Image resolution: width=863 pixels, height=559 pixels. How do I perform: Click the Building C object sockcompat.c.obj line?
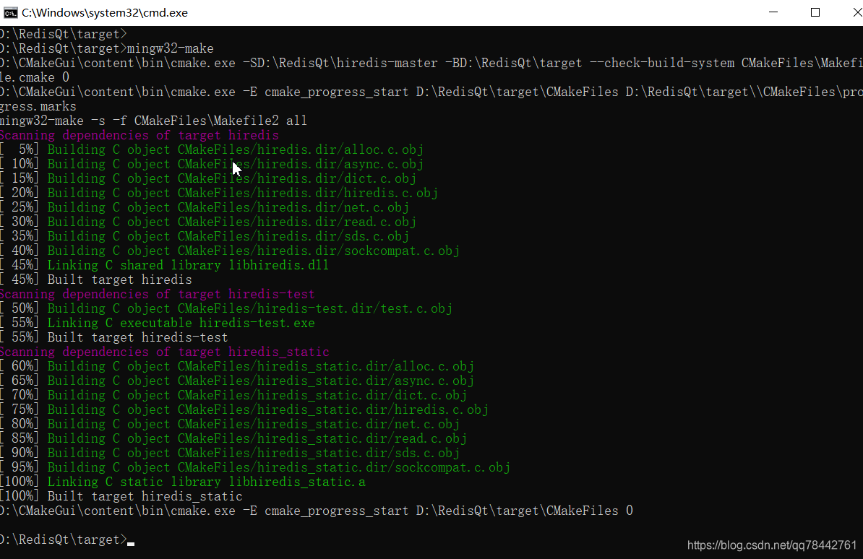(x=231, y=251)
